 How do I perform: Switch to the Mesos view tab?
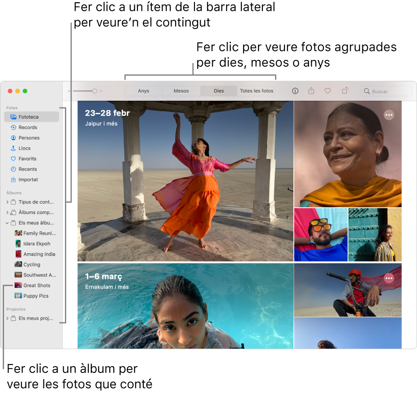181,90
